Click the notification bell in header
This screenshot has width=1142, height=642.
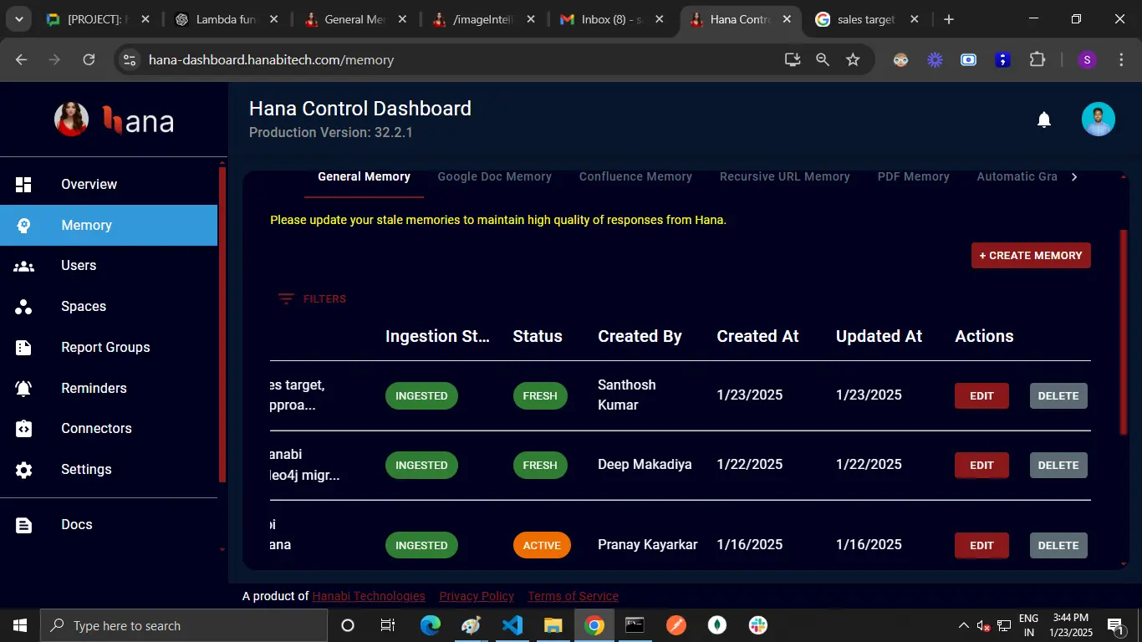(x=1043, y=120)
